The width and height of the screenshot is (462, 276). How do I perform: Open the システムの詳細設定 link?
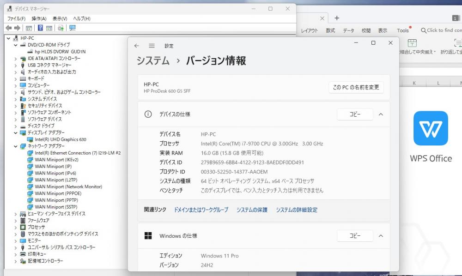pyautogui.click(x=297, y=210)
